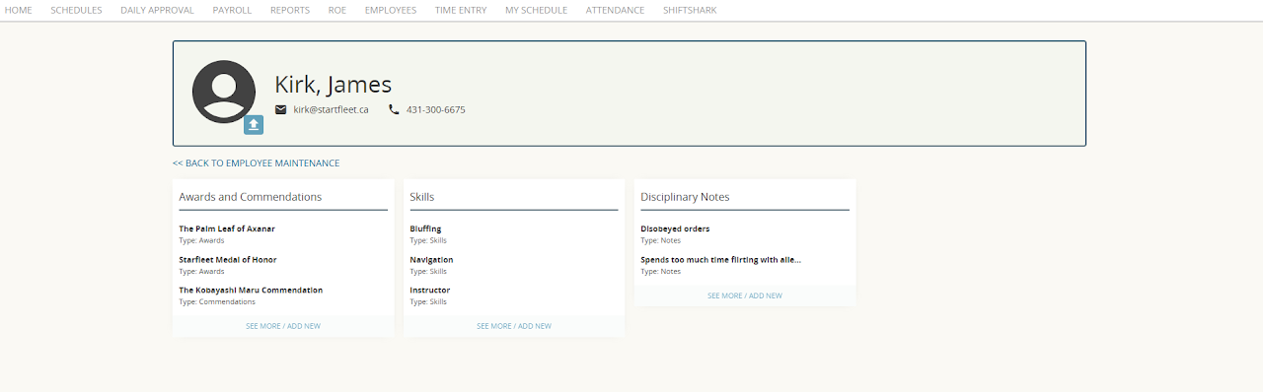Open the ShiftShark menu item
Screen dimensions: 1263x392
[x=690, y=10]
